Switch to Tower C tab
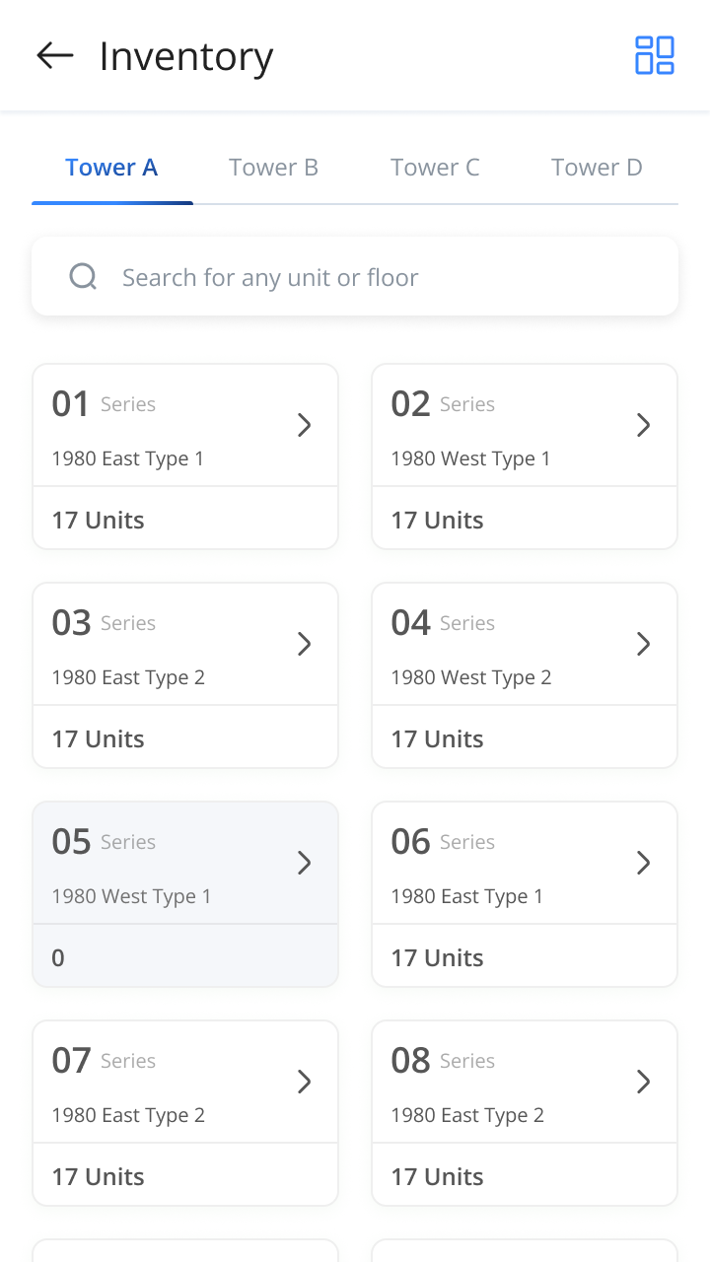 (435, 168)
